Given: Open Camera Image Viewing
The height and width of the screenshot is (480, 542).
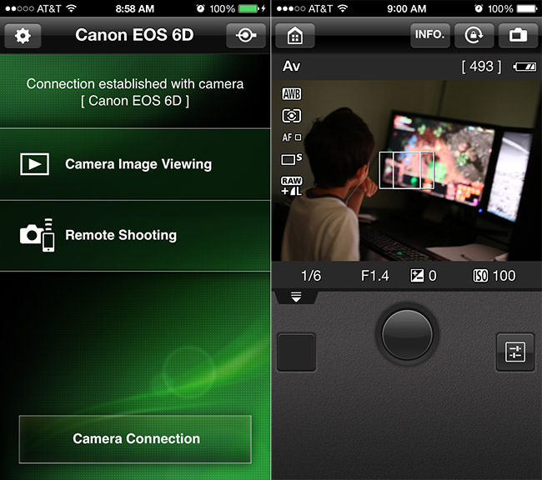Looking at the screenshot, I should pos(135,164).
